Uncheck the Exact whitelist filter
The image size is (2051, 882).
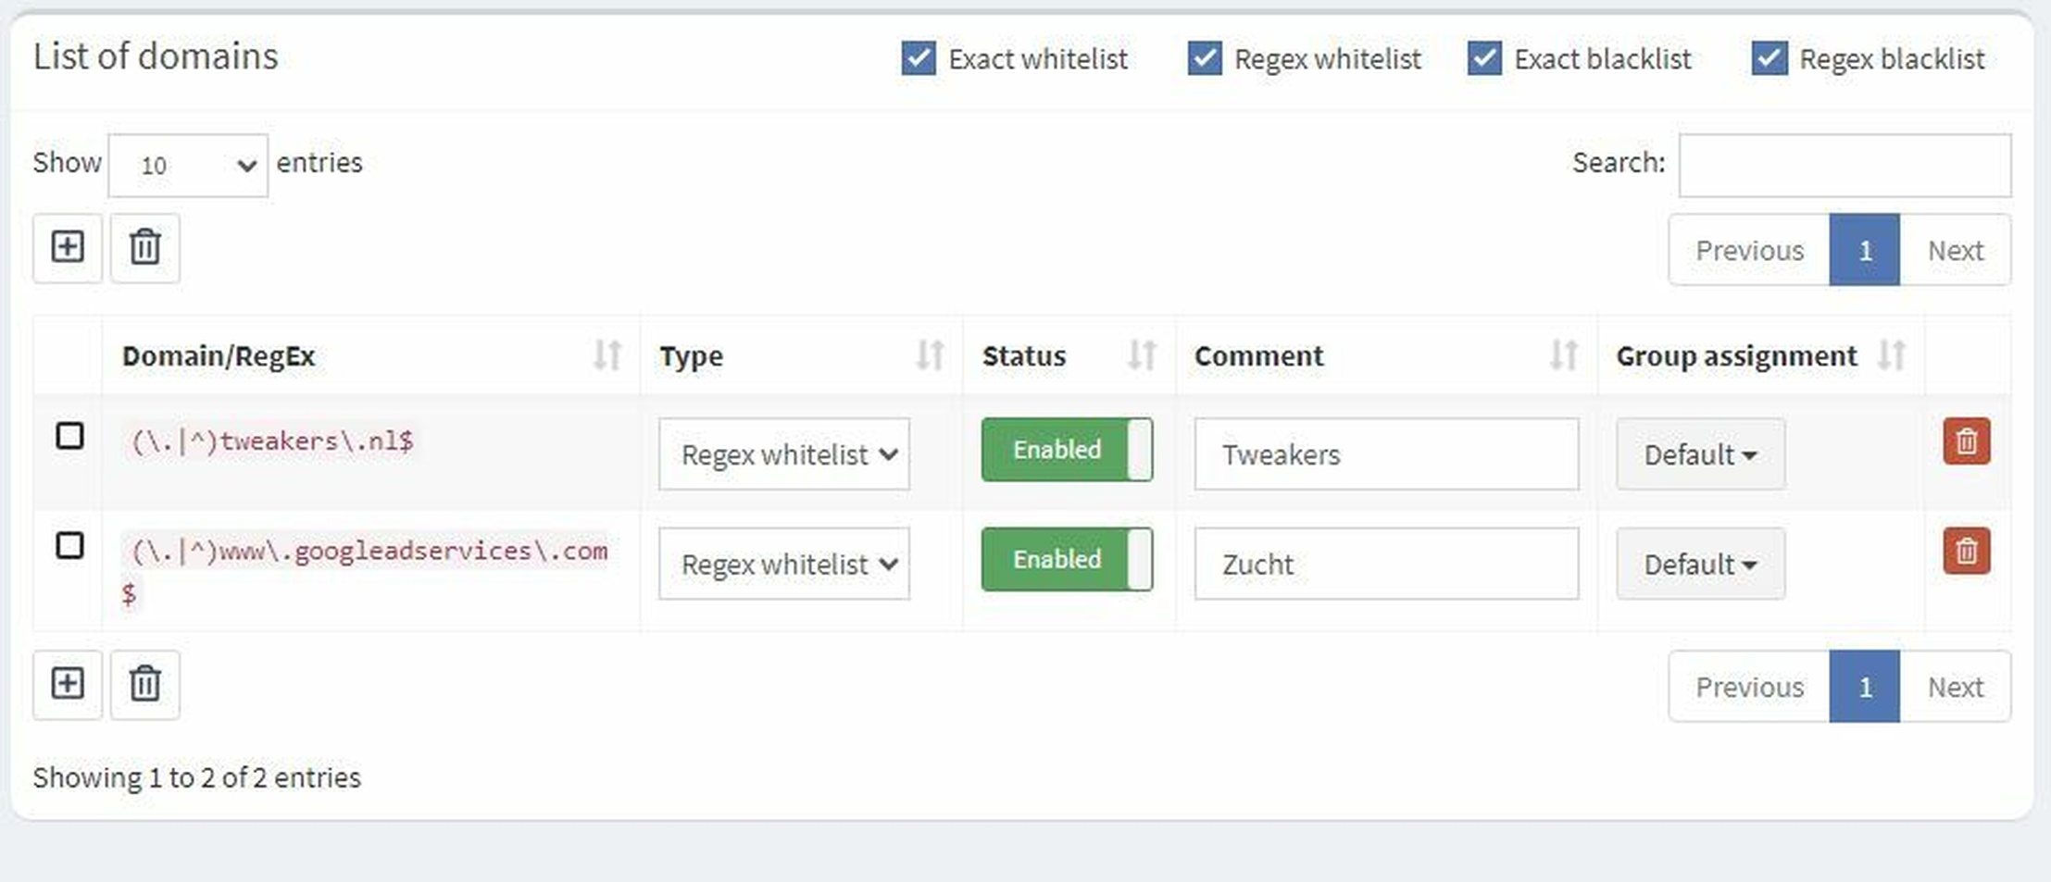pos(919,58)
